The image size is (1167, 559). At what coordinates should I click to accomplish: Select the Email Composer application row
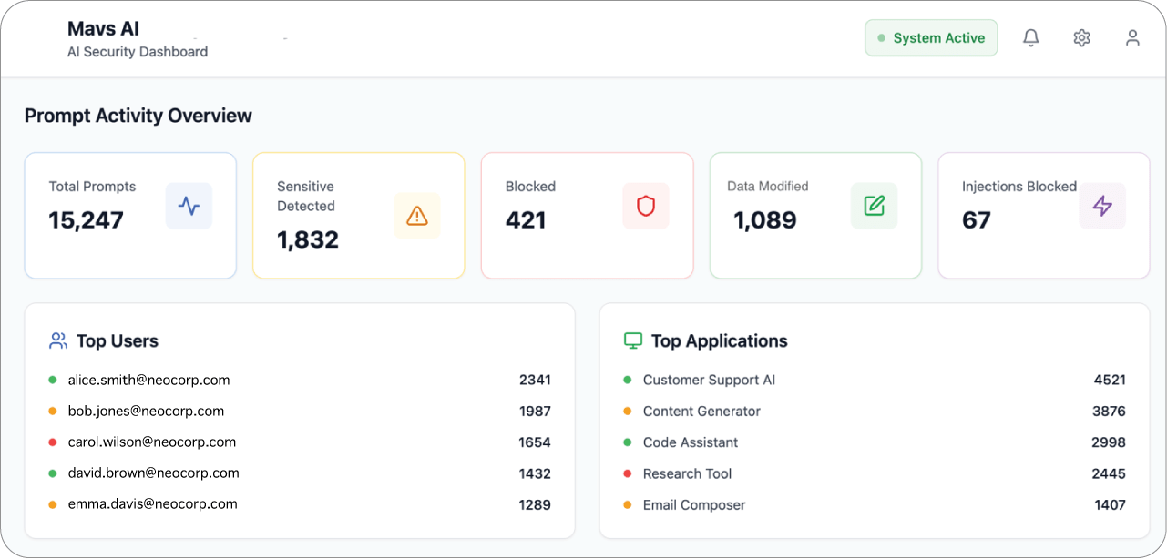tap(694, 505)
